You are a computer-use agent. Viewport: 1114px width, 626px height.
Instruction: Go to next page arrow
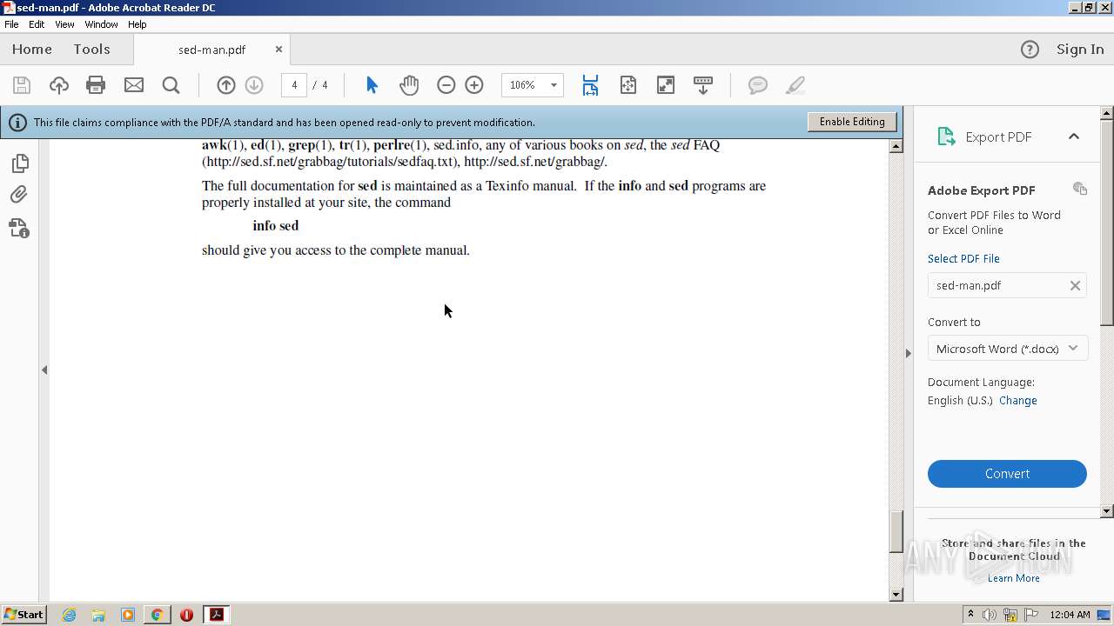coord(254,85)
